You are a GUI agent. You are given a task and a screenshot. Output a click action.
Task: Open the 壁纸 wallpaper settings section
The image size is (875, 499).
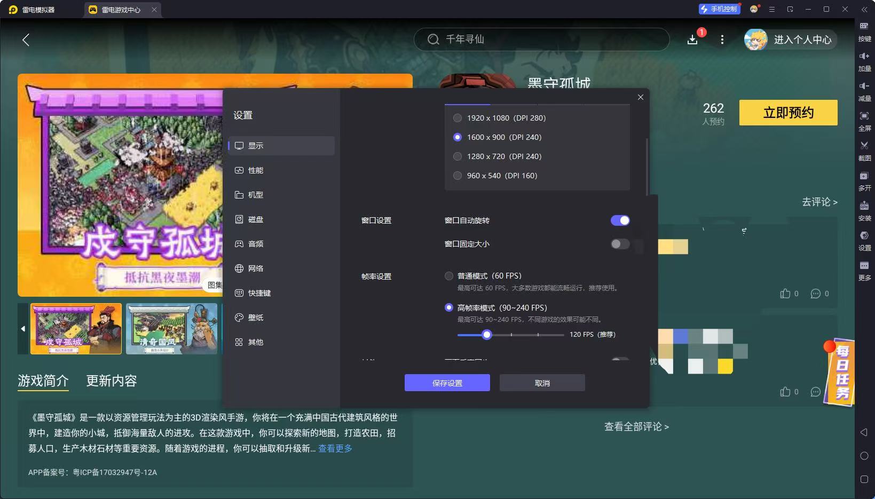point(281,318)
